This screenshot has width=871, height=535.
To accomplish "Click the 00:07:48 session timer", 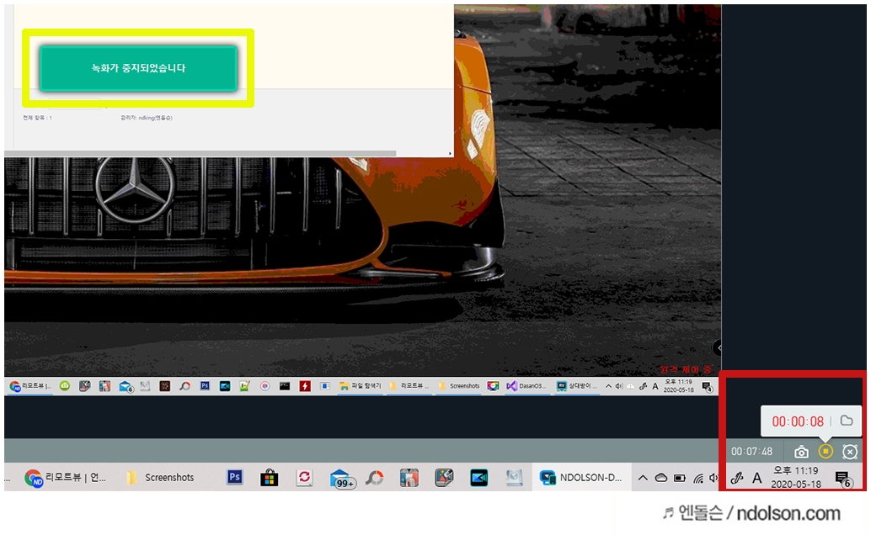I will tap(751, 451).
